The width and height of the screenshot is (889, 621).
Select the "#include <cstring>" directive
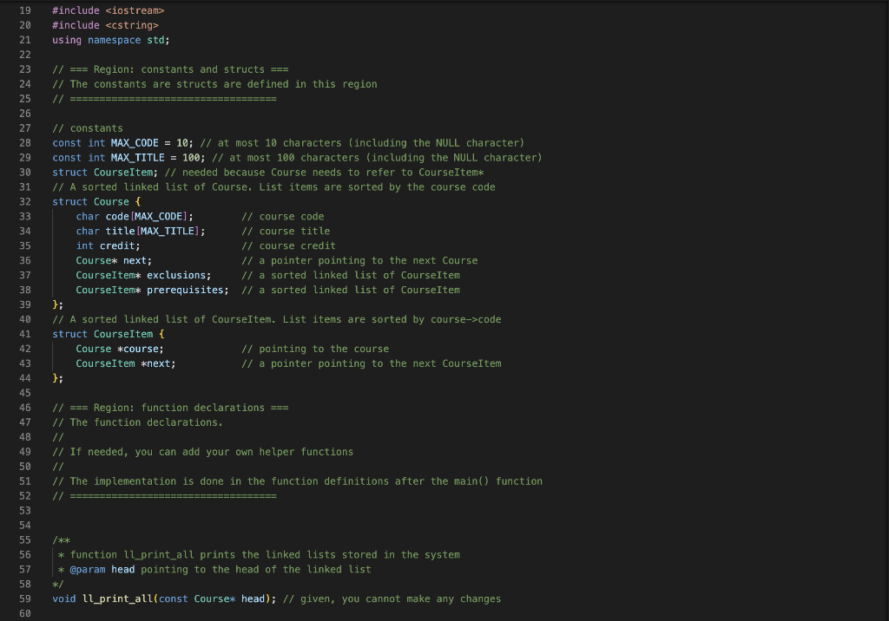pos(105,25)
